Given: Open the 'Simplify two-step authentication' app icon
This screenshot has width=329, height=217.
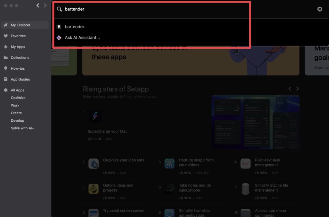Looking at the screenshot, I should (x=170, y=213).
